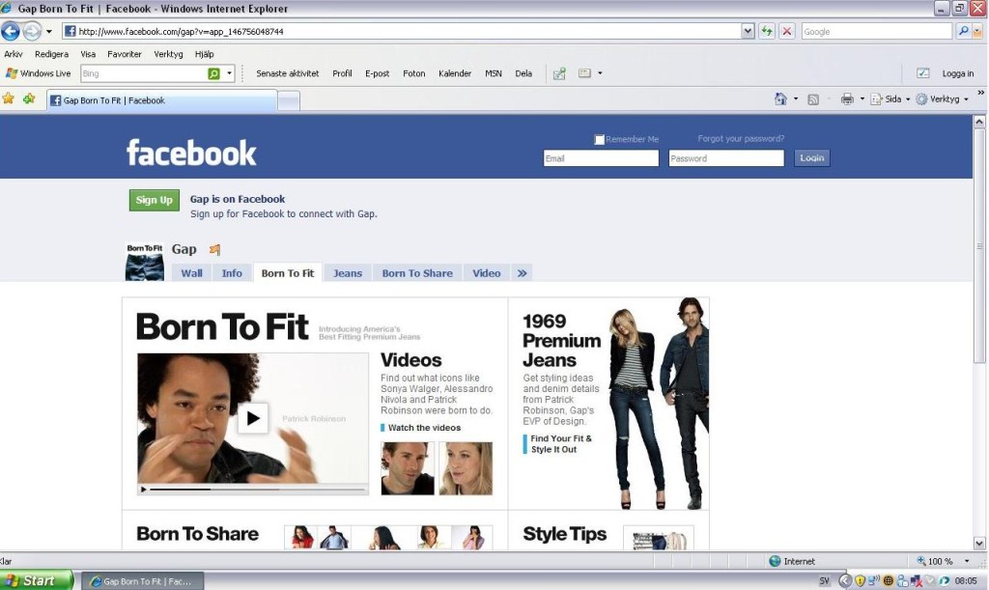Expand the Home button dropdown arrow
This screenshot has height=590, width=989.
click(796, 98)
